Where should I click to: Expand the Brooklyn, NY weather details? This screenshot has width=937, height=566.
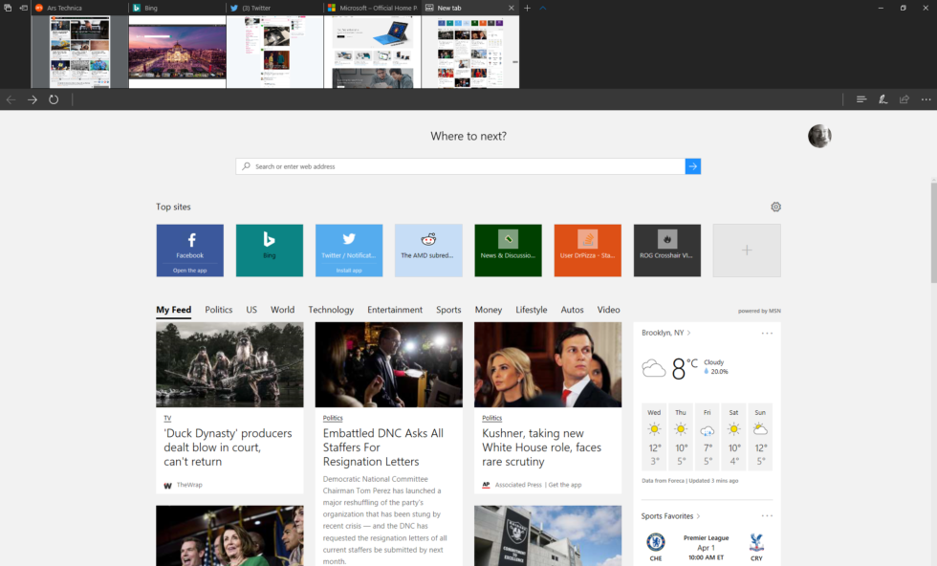(x=669, y=333)
